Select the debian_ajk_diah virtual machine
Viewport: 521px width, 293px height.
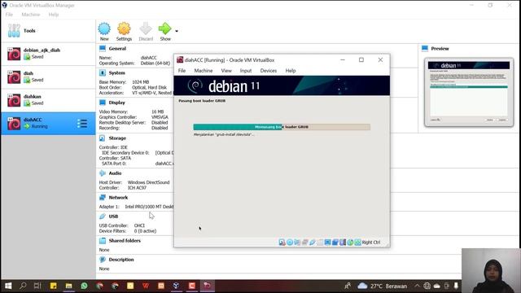(x=48, y=54)
